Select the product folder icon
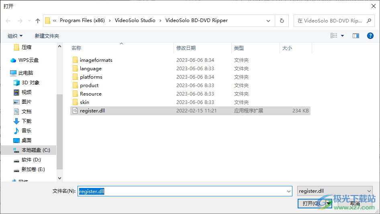This screenshot has width=380, height=214. tap(75, 85)
